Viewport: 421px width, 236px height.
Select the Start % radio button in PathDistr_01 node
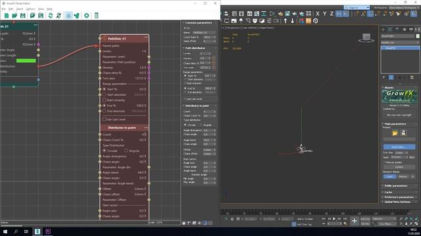coord(105,89)
